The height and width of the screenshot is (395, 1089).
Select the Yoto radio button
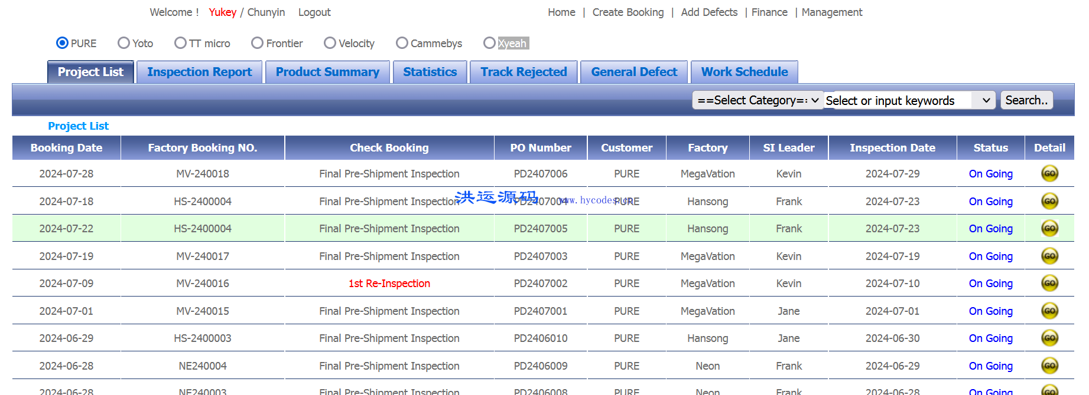click(123, 43)
